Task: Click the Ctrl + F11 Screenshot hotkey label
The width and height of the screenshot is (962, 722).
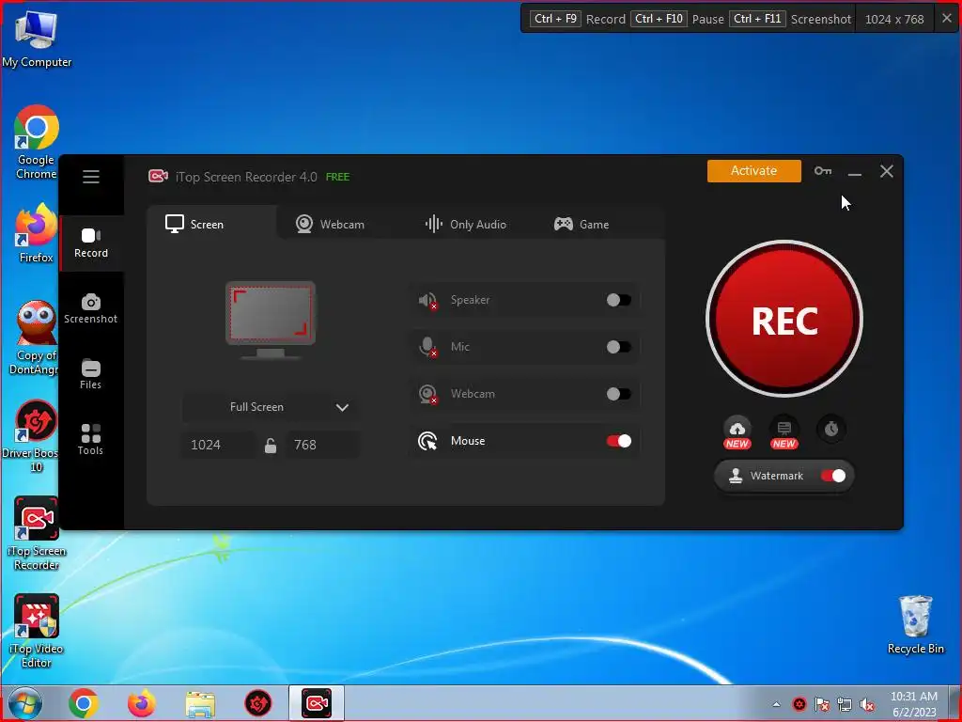Action: point(790,19)
